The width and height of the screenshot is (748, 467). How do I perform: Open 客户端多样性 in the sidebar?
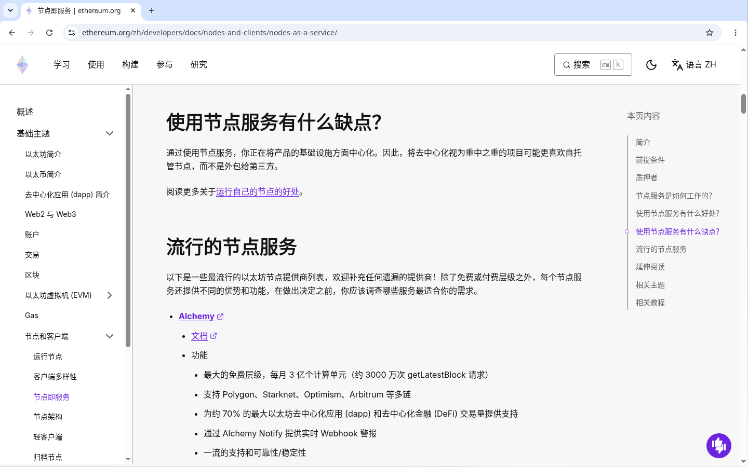[55, 377]
